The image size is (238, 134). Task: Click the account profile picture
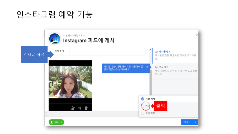(55, 39)
